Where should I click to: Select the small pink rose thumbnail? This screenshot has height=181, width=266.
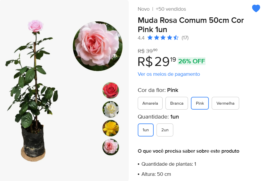point(111,147)
